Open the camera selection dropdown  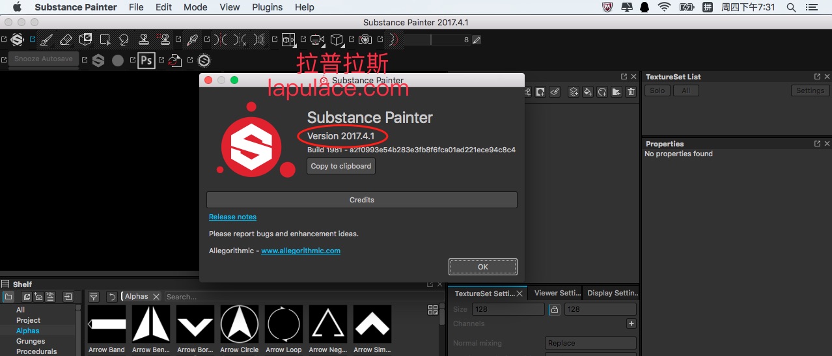click(318, 40)
